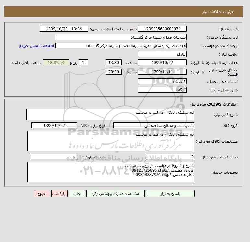This screenshot has width=250, height=242.
Task: Click the goods specifications text area
Action: [x=111, y=141]
